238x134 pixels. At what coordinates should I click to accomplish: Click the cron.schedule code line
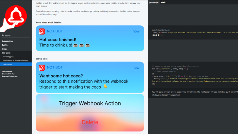coord(180,76)
